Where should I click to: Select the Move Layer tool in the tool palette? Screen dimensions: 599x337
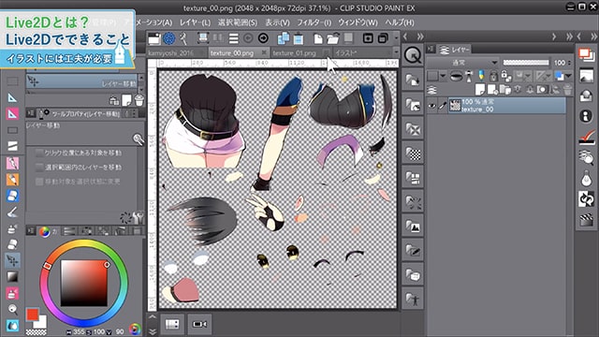(12, 260)
